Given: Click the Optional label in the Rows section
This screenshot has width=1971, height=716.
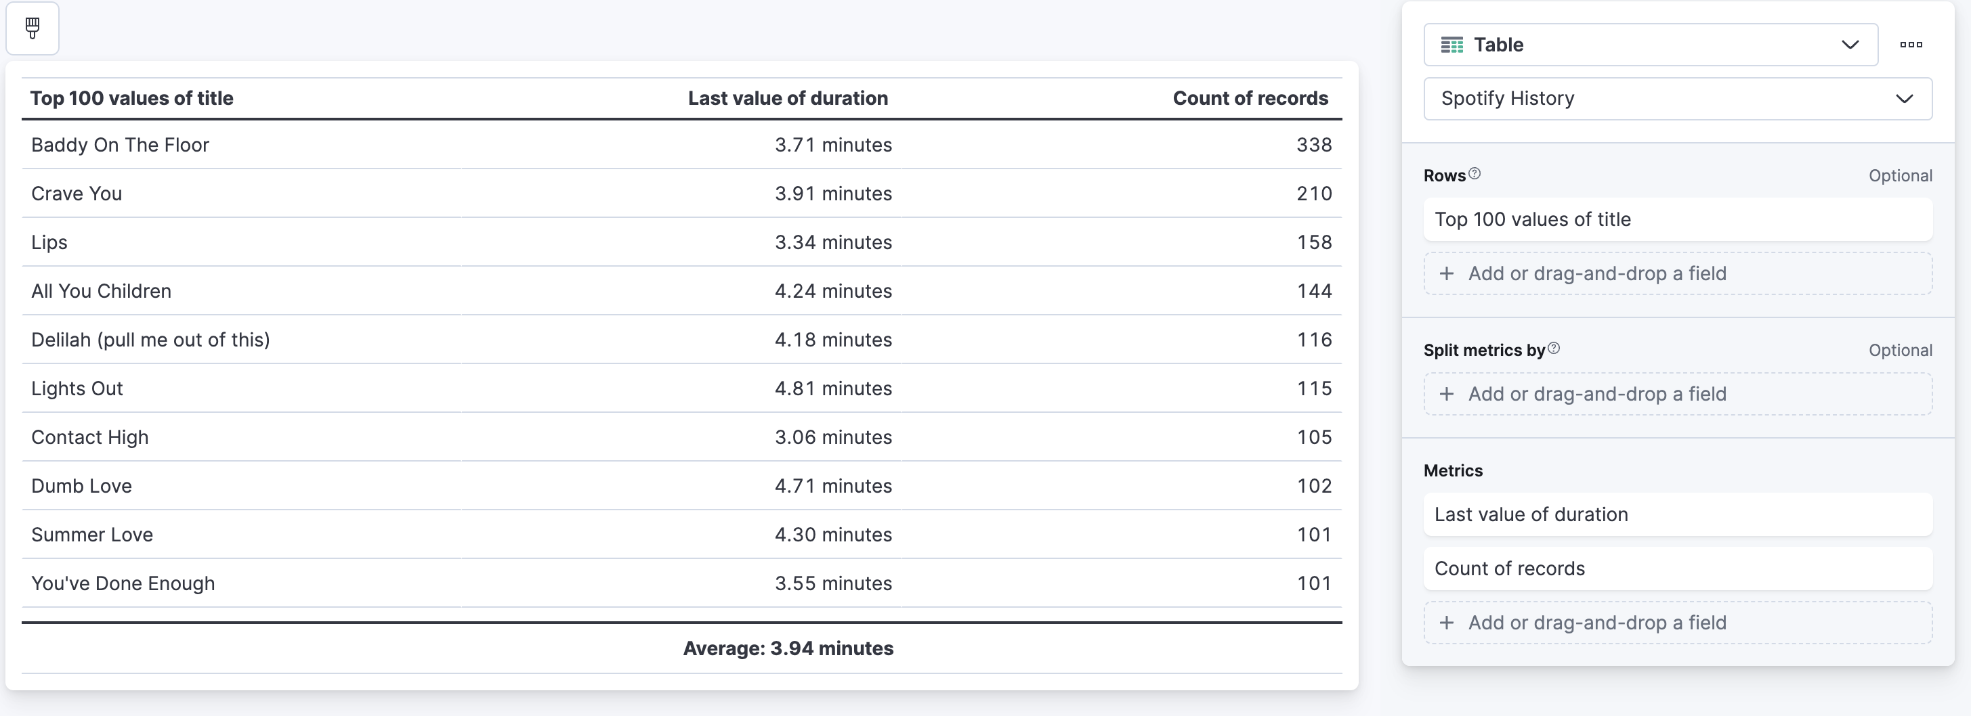Looking at the screenshot, I should [1901, 175].
